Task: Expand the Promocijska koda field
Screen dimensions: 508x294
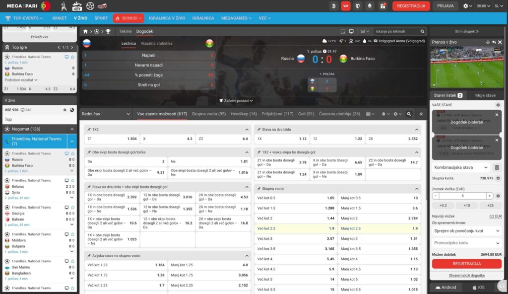Action: (x=466, y=243)
